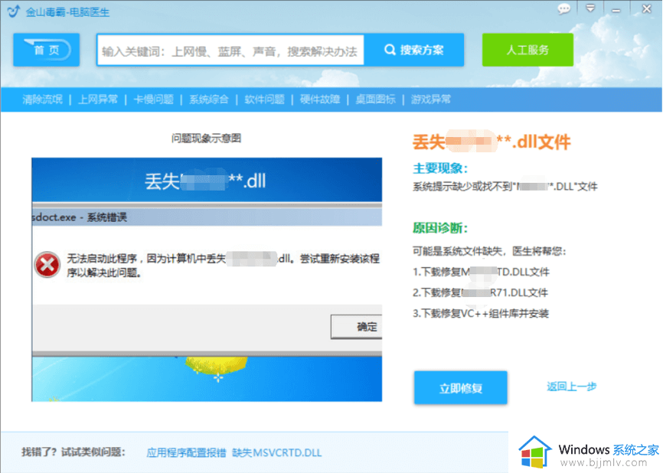Go to 首页 home button
This screenshot has height=473, width=663.
(x=47, y=50)
